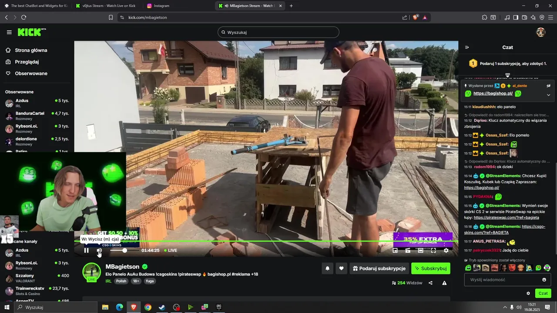
Task: Open Szzalony recommended channel
Action: pos(37,278)
